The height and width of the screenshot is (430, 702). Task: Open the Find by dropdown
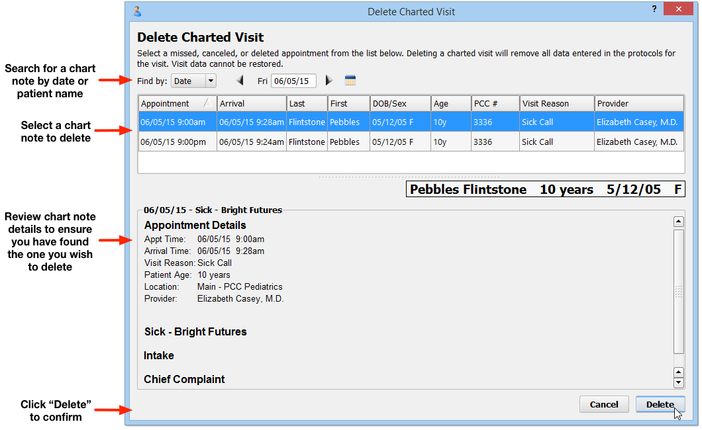194,81
